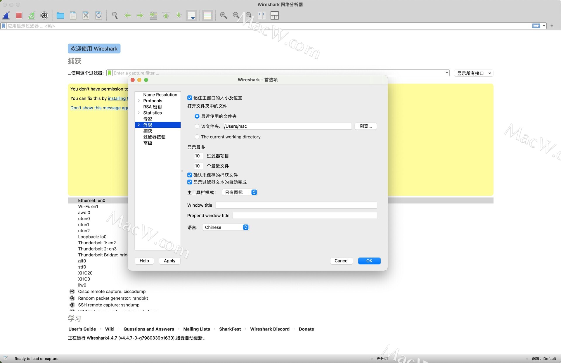Click the Prepend window title field

coord(304,216)
